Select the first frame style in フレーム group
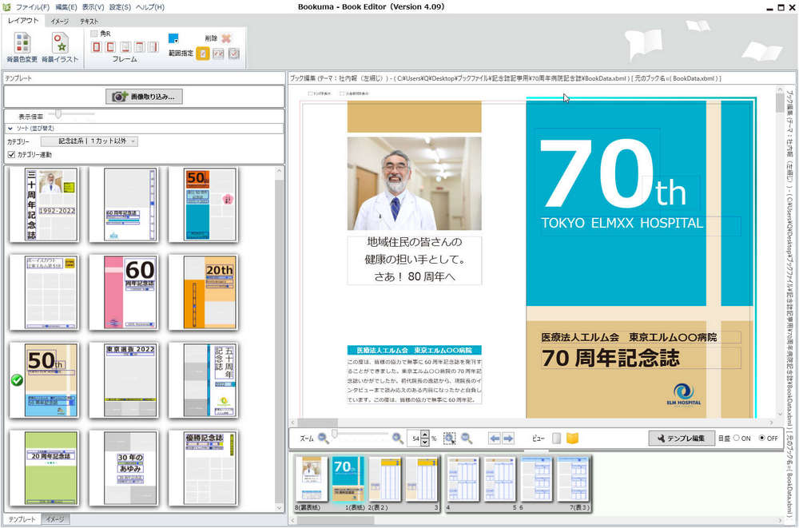This screenshot has width=799, height=528. pyautogui.click(x=96, y=47)
